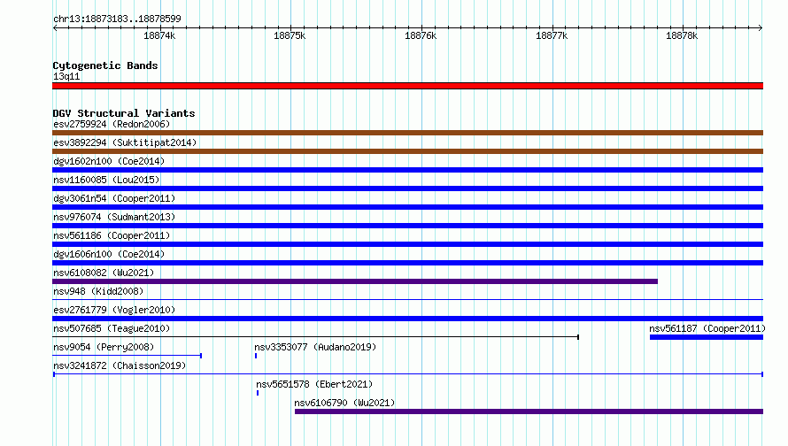Select dgv1606n100 (Coe2014) label
Screen dimensions: 788x446
coord(109,254)
